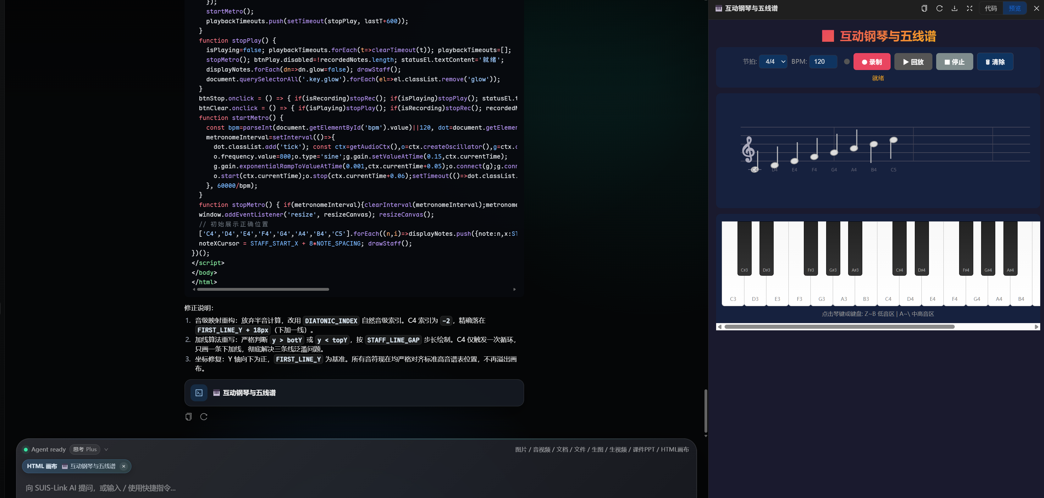This screenshot has height=498, width=1044.
Task: Choose 文档 upload option
Action: [562, 449]
